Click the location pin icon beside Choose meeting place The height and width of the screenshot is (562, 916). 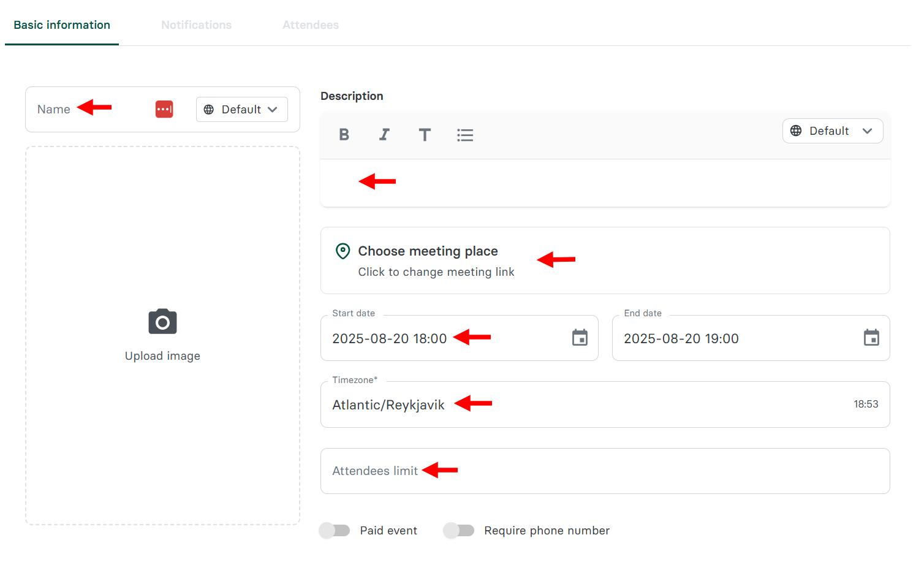click(x=342, y=251)
